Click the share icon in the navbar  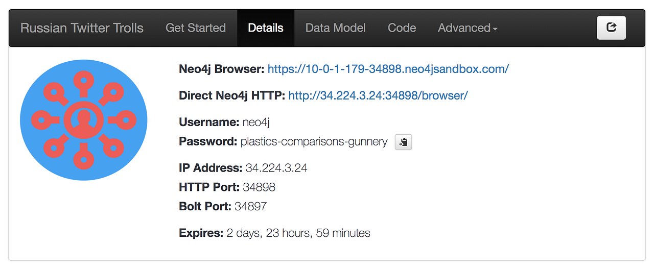click(x=611, y=28)
